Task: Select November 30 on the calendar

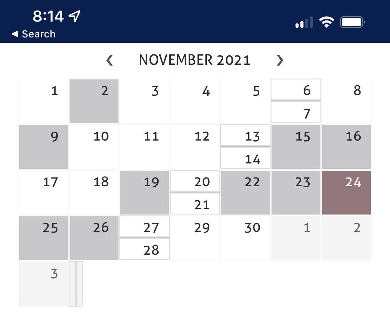Action: (245, 238)
